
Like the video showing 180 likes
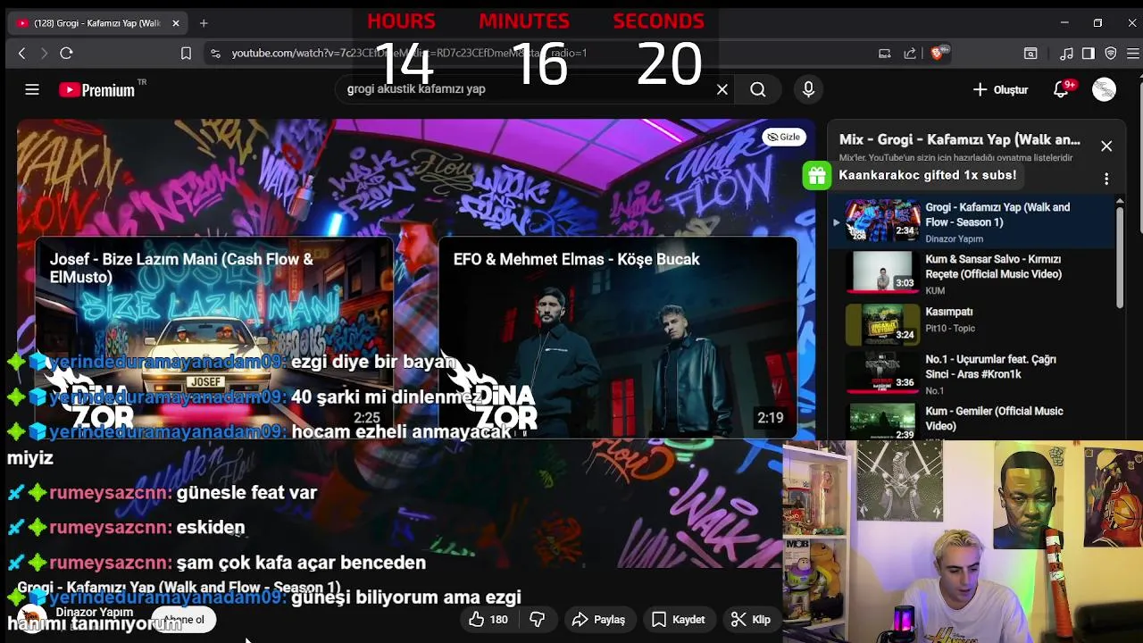[x=488, y=619]
